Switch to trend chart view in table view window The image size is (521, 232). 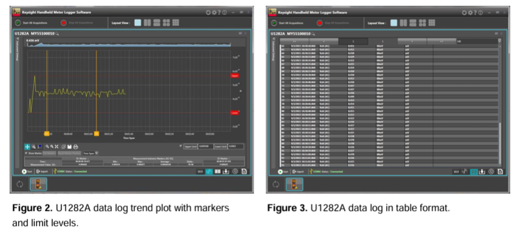465,172
